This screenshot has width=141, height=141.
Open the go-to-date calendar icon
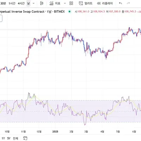click(25, 138)
